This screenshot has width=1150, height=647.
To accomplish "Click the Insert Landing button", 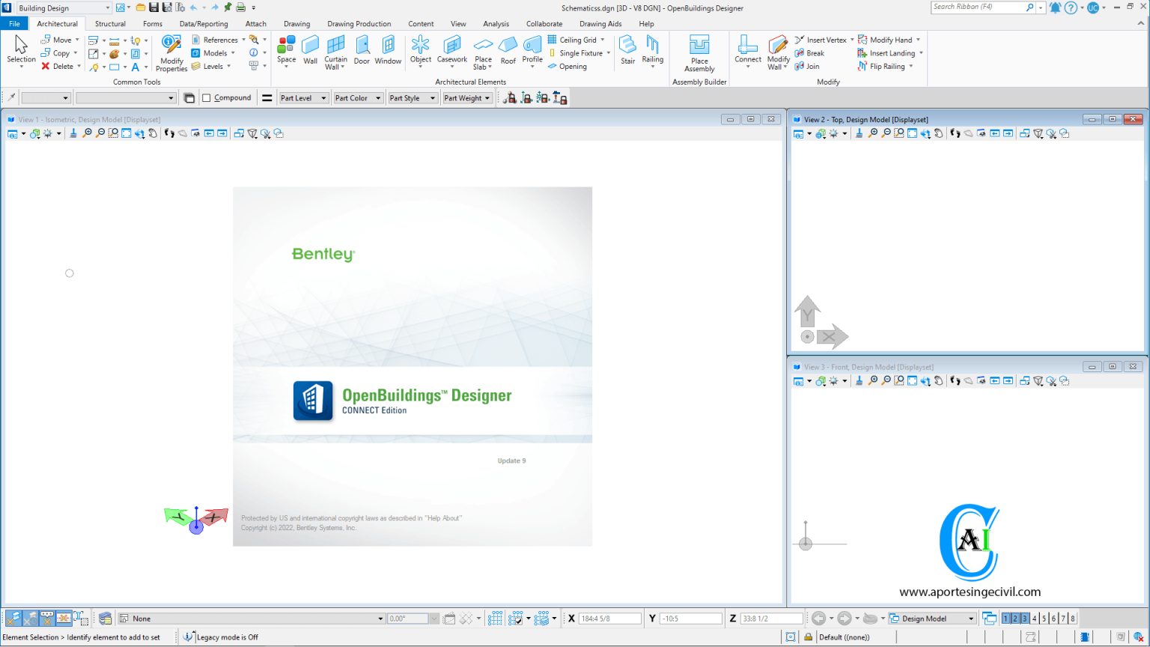I will pos(889,52).
